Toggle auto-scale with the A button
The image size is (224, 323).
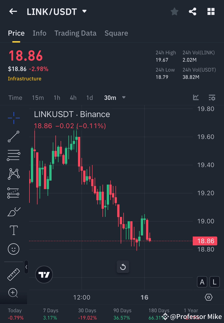[x=202, y=282]
